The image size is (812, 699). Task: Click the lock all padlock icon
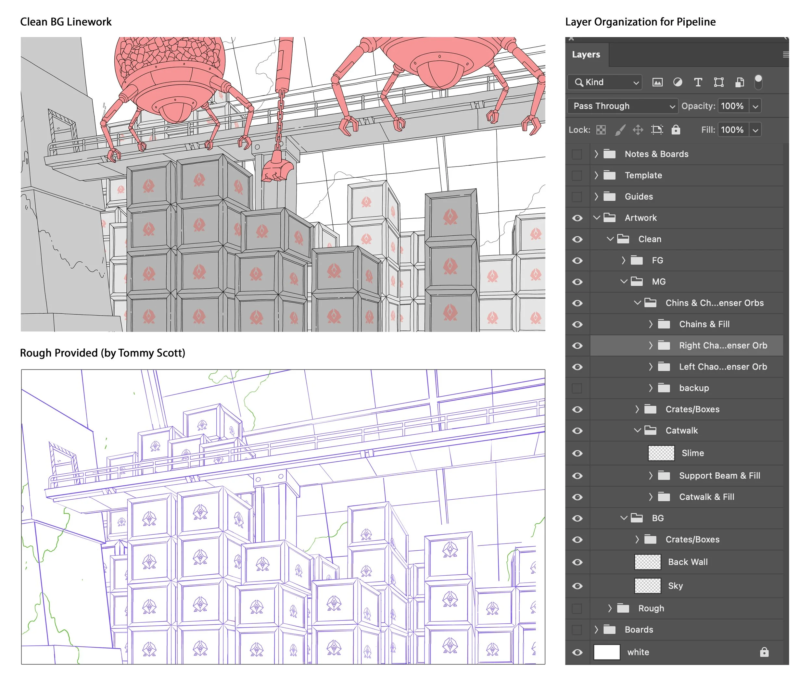tap(676, 130)
